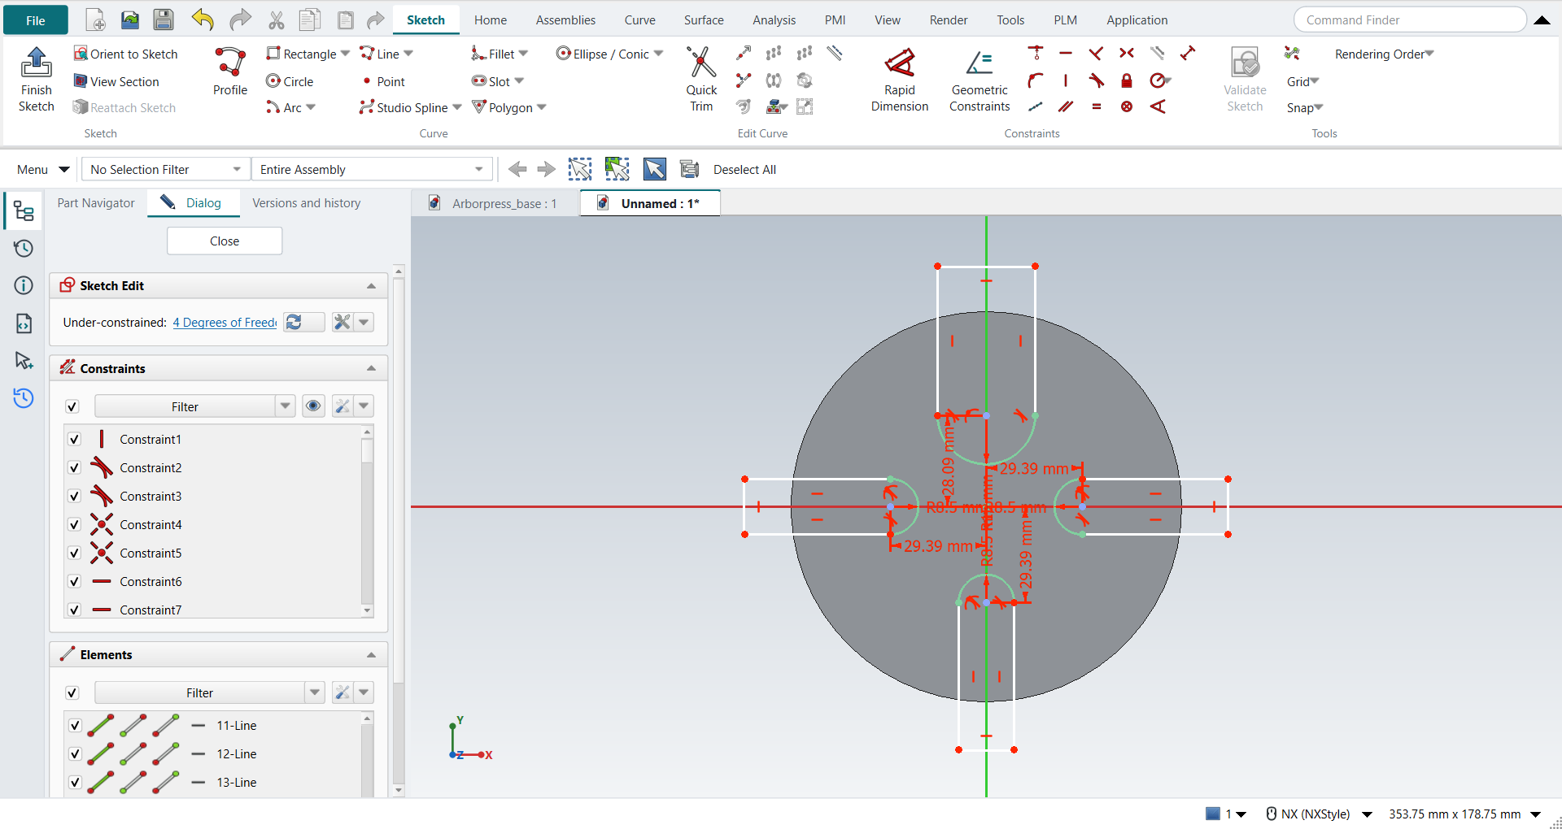Collapse the Sketch Edit section
This screenshot has height=829, width=1562.
tap(371, 286)
